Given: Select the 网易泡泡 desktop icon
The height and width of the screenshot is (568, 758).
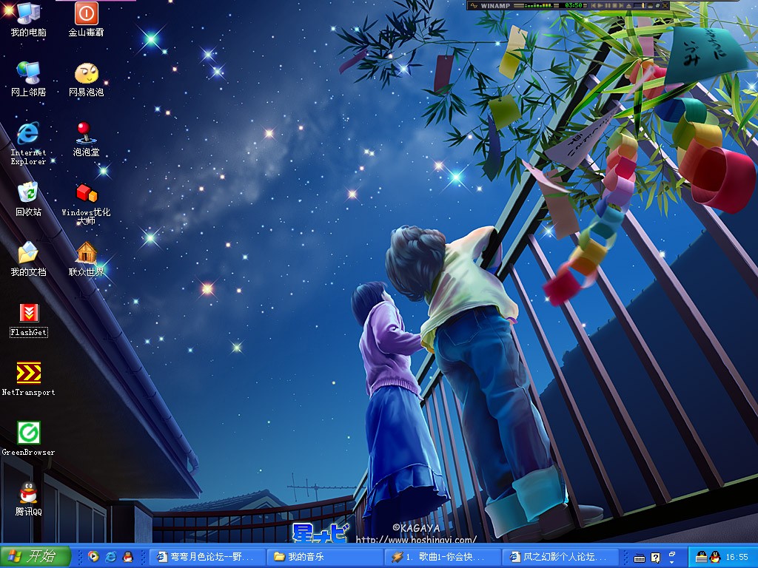Looking at the screenshot, I should coord(86,79).
